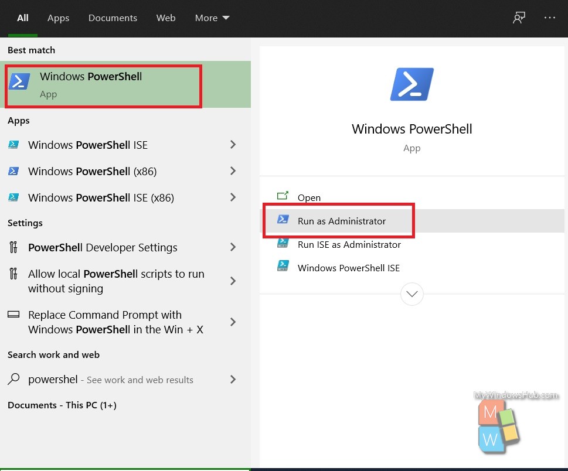Click the Windows PowerShell ISE (x86) app icon

click(x=13, y=197)
